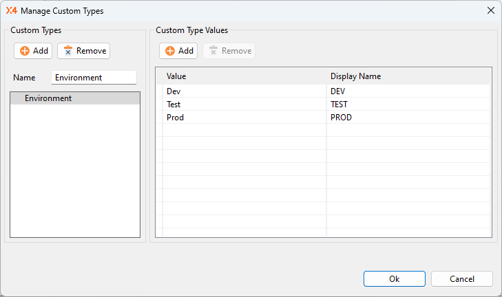Image resolution: width=502 pixels, height=297 pixels.
Task: Close the Manage Custom Types dialog
Action: [x=491, y=10]
